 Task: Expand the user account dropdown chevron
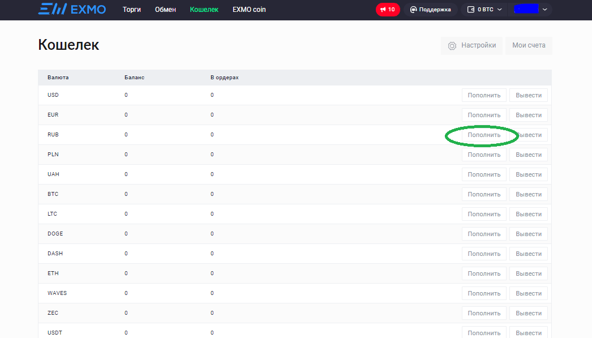pyautogui.click(x=544, y=10)
